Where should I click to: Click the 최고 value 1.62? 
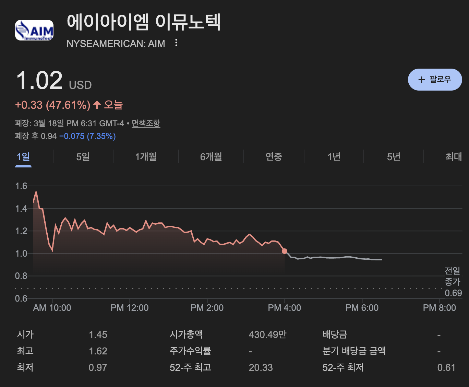98,351
